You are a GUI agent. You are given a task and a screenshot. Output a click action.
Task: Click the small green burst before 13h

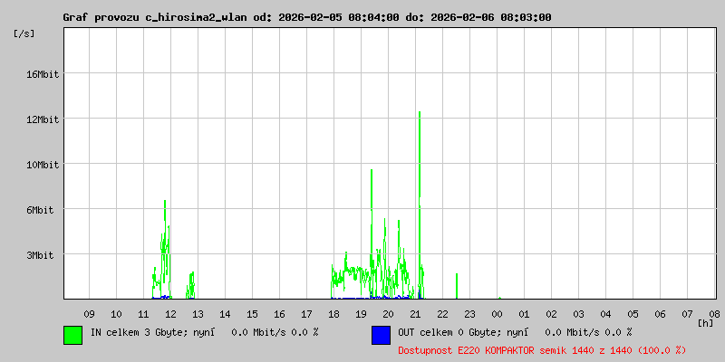pyautogui.click(x=191, y=285)
